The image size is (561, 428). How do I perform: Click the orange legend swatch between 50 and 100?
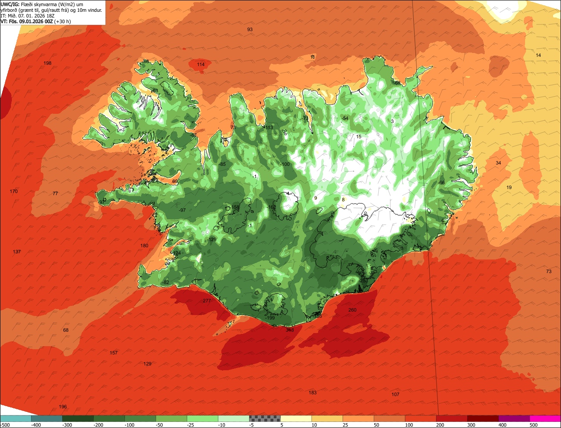tap(389, 418)
